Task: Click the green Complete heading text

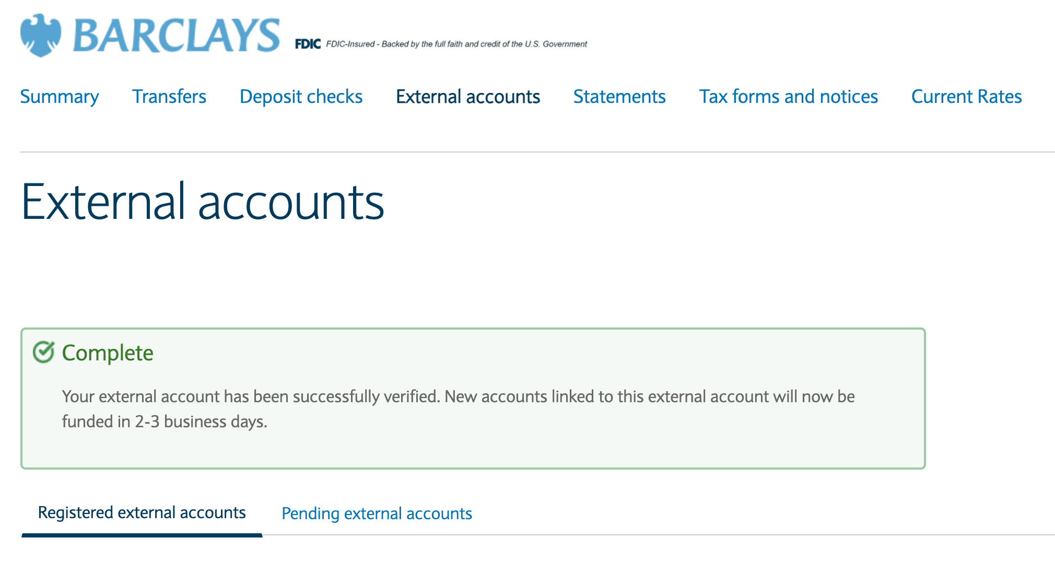Action: pos(108,353)
